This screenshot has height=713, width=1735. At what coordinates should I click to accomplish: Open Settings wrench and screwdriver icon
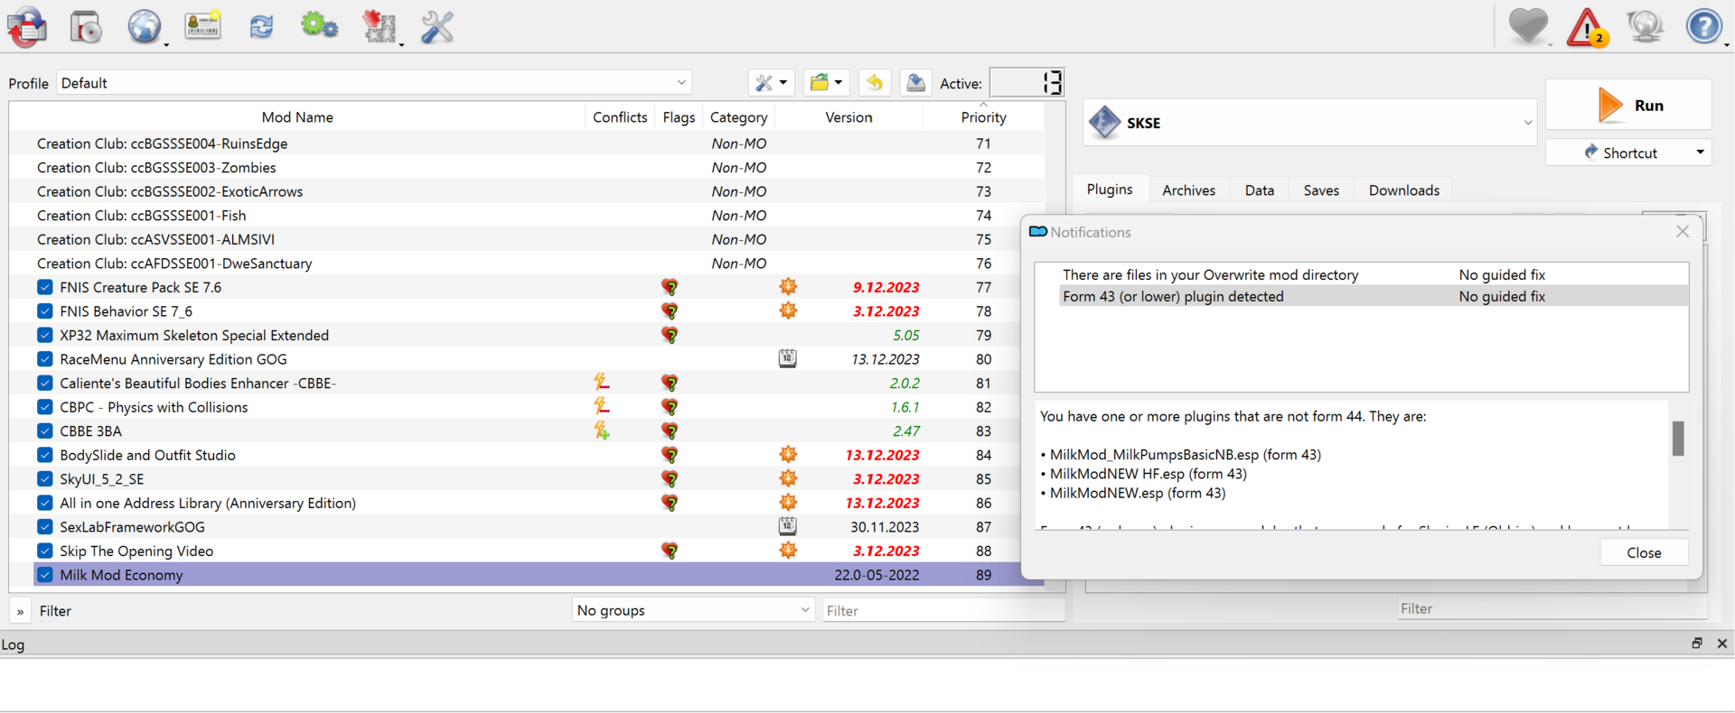click(x=437, y=27)
